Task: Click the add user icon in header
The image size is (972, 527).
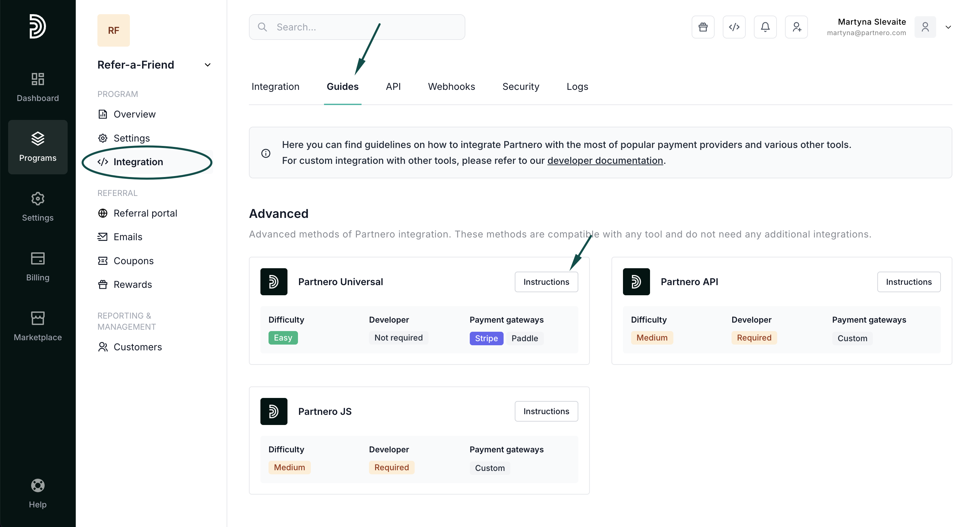Action: pyautogui.click(x=796, y=27)
